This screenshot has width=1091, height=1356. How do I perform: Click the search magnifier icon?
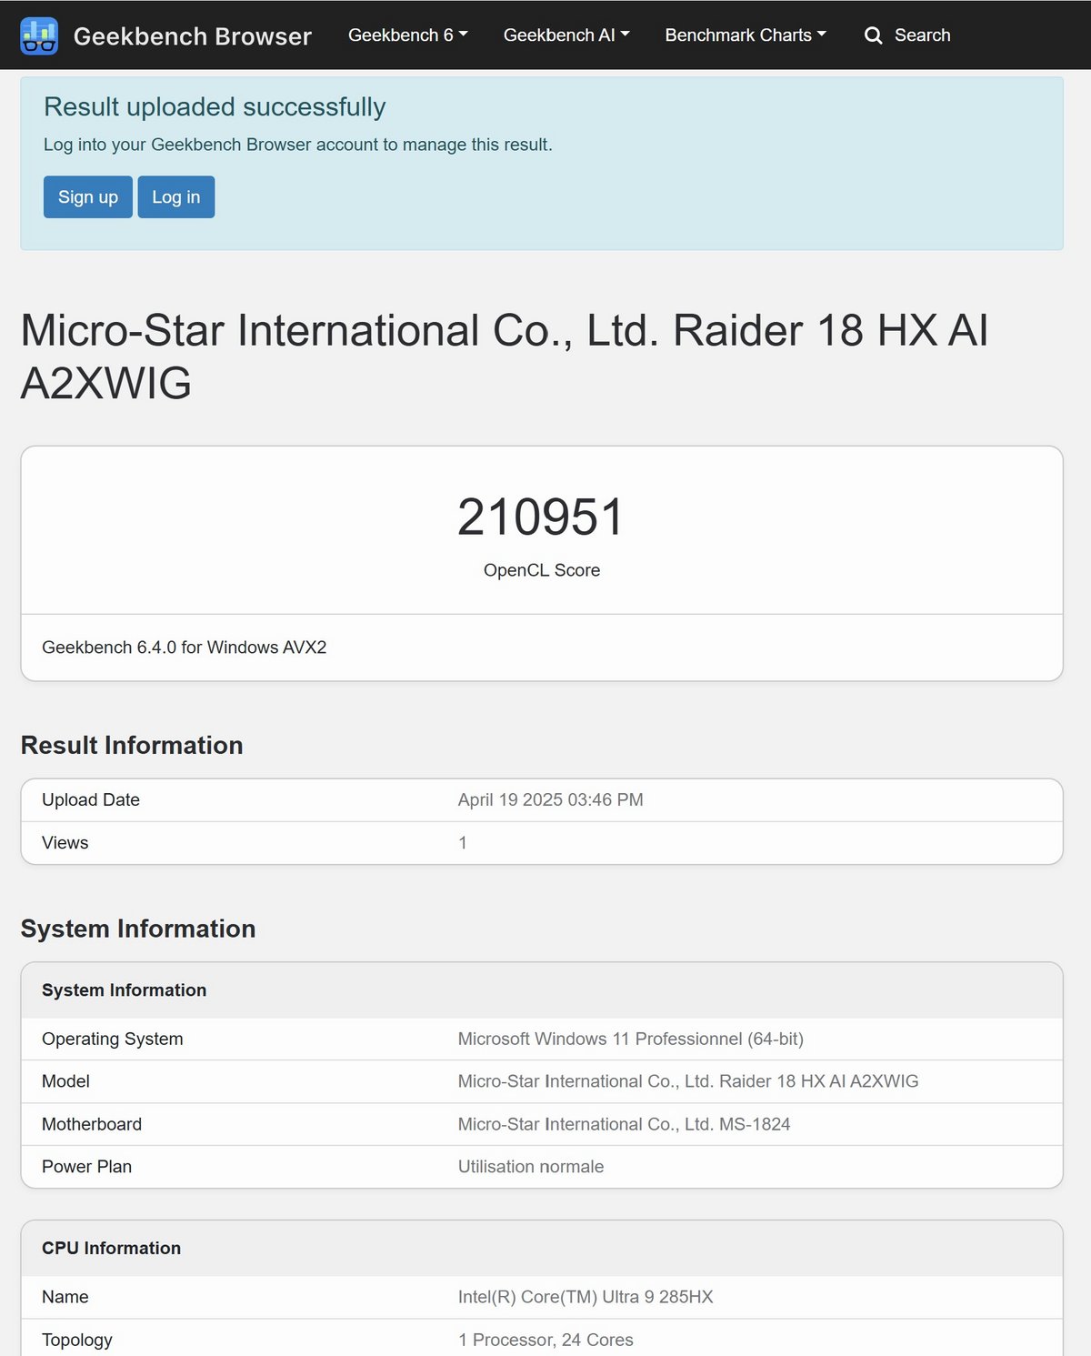click(874, 35)
